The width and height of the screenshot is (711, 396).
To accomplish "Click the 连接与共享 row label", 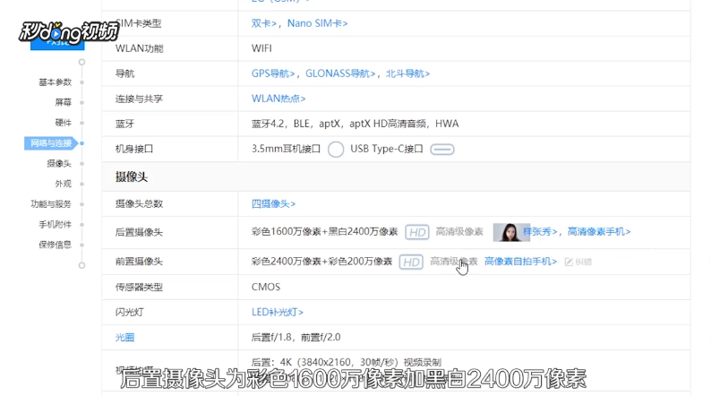I will (x=139, y=99).
